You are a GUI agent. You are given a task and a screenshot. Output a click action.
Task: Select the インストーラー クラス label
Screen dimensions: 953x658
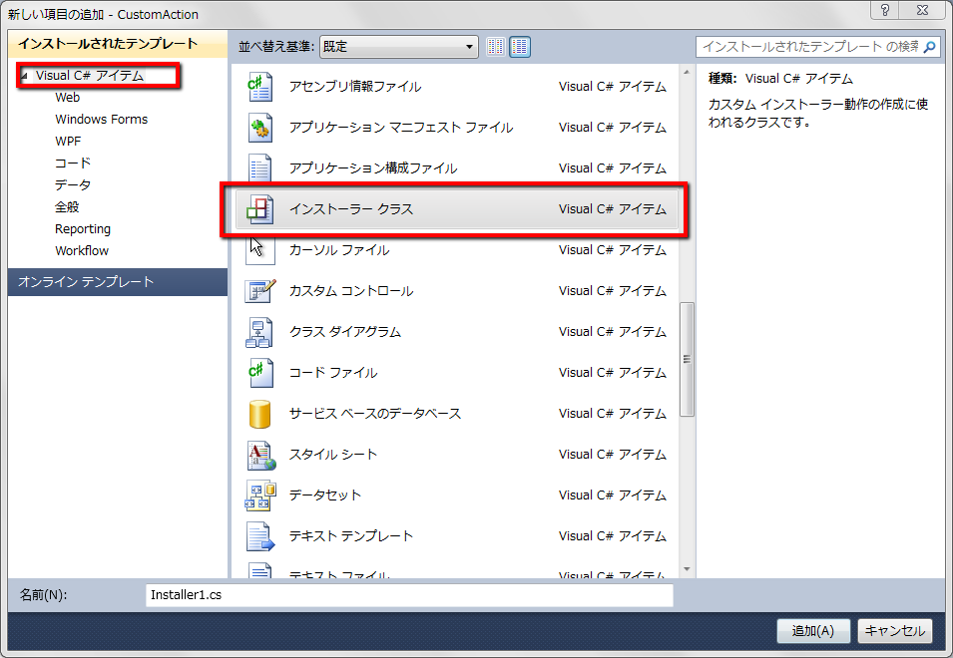coord(351,209)
